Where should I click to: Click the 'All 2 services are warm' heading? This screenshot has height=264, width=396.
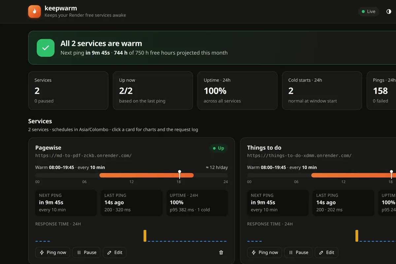pos(101,44)
